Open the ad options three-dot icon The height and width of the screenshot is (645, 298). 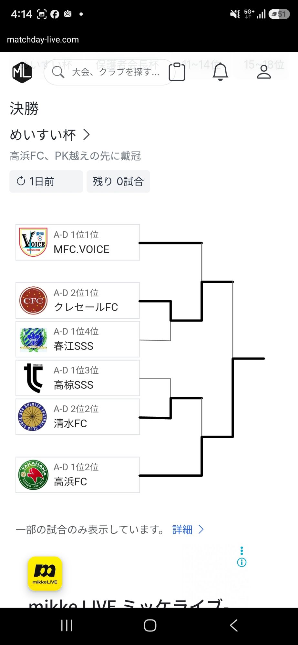[242, 551]
